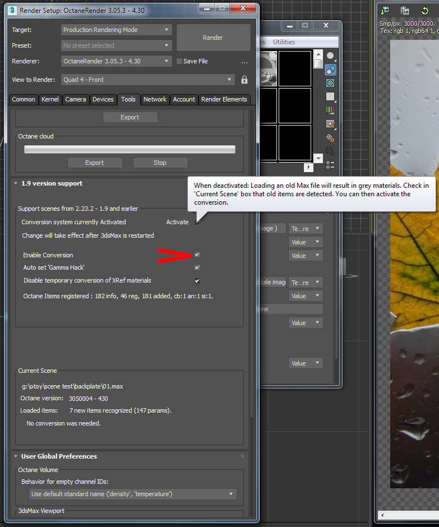Switch to Render Elements tab
The image size is (439, 527).
[x=224, y=99]
